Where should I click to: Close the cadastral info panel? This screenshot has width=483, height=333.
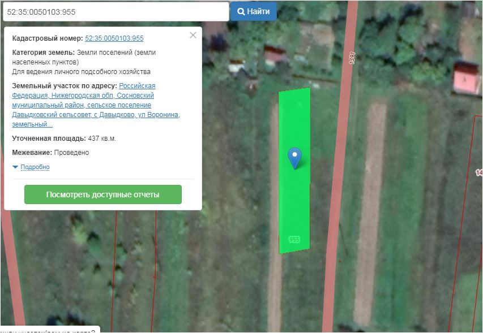point(193,35)
